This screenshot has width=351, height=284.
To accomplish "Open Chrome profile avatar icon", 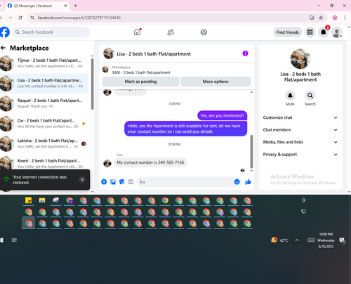I will tap(335, 18).
